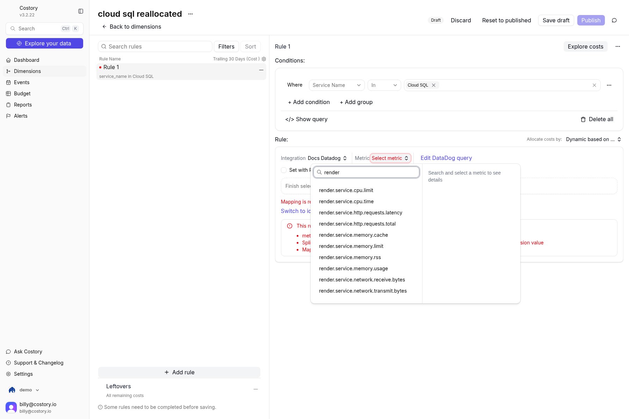629x419 pixels.
Task: Click the Draft status badge
Action: coord(436,20)
